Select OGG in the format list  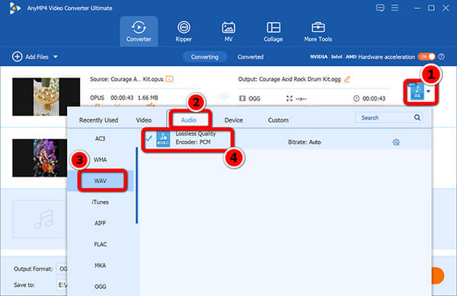click(x=100, y=287)
